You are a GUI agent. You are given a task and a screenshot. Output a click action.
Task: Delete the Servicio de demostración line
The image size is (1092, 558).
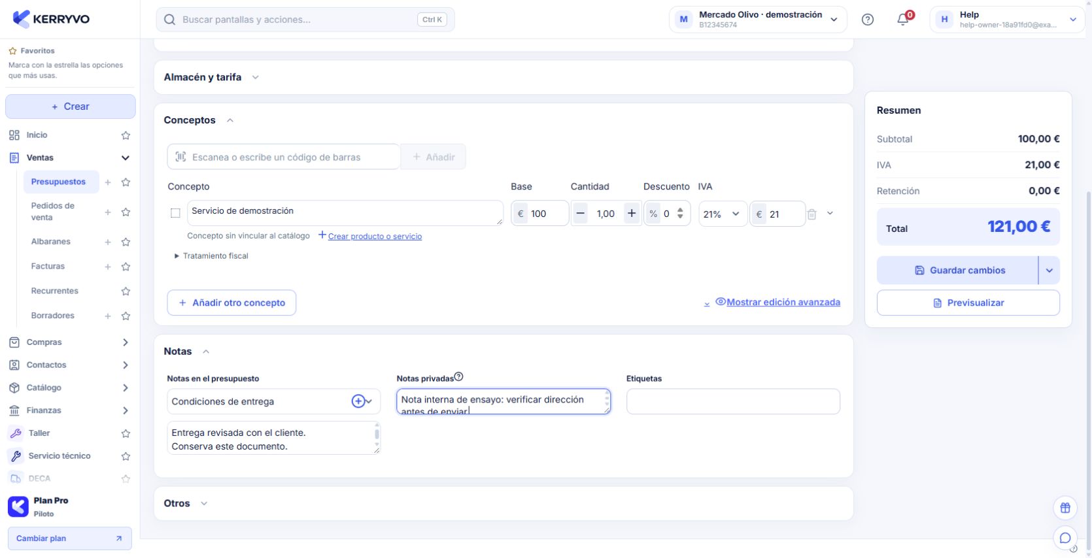(x=811, y=214)
